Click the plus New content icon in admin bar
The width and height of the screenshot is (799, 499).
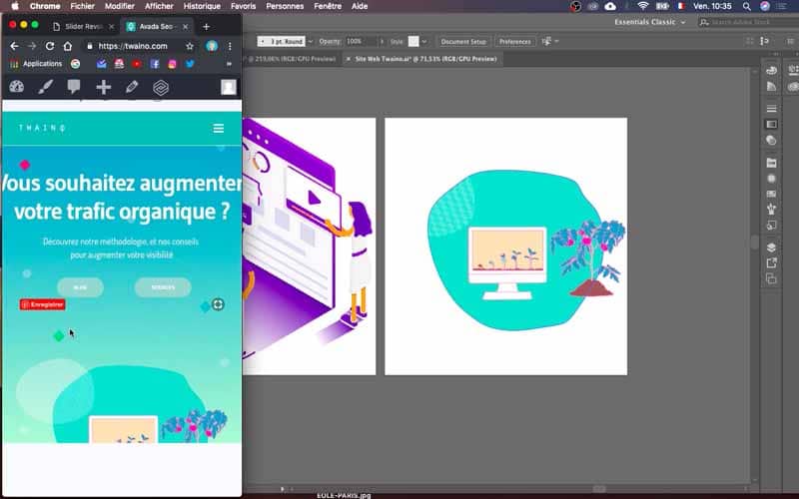pos(104,87)
